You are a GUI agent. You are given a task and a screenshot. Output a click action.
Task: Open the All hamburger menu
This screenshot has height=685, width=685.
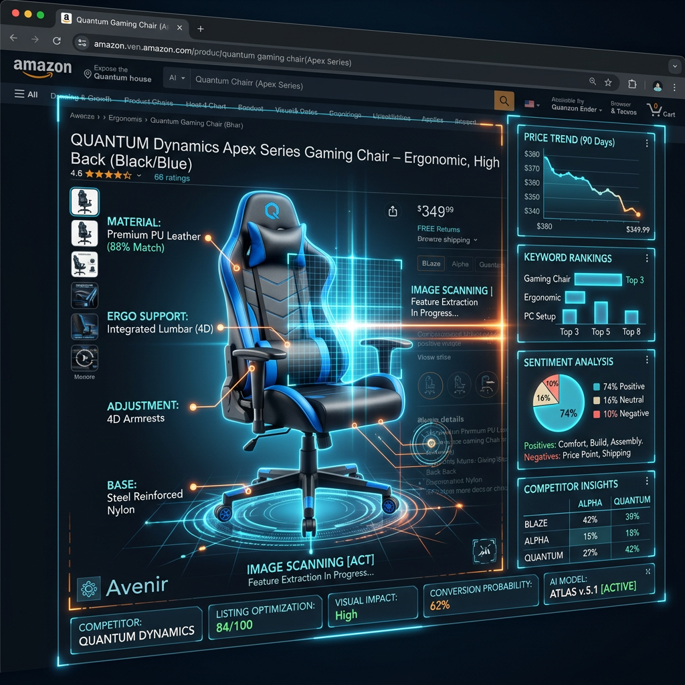(x=26, y=94)
